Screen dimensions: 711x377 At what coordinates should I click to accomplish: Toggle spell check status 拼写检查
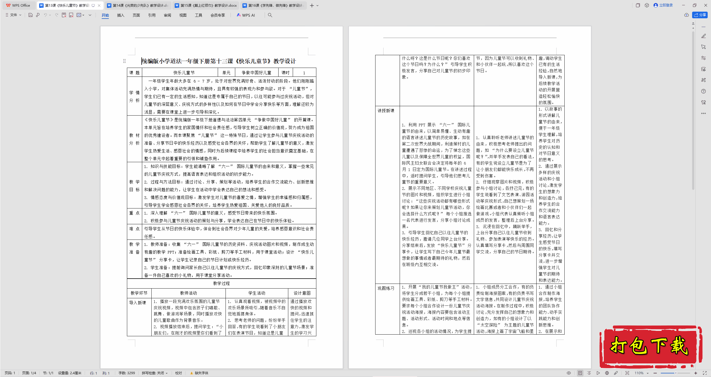[x=155, y=373]
